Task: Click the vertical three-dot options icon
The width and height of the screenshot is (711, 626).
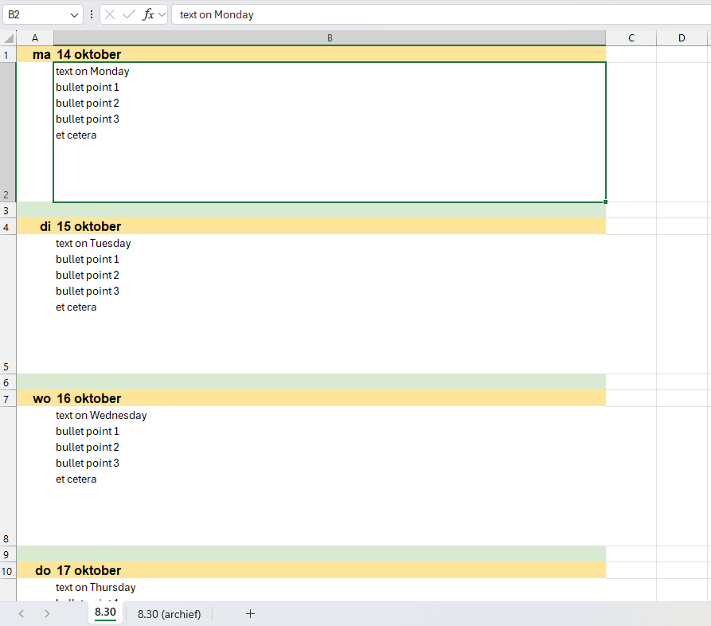Action: click(92, 14)
